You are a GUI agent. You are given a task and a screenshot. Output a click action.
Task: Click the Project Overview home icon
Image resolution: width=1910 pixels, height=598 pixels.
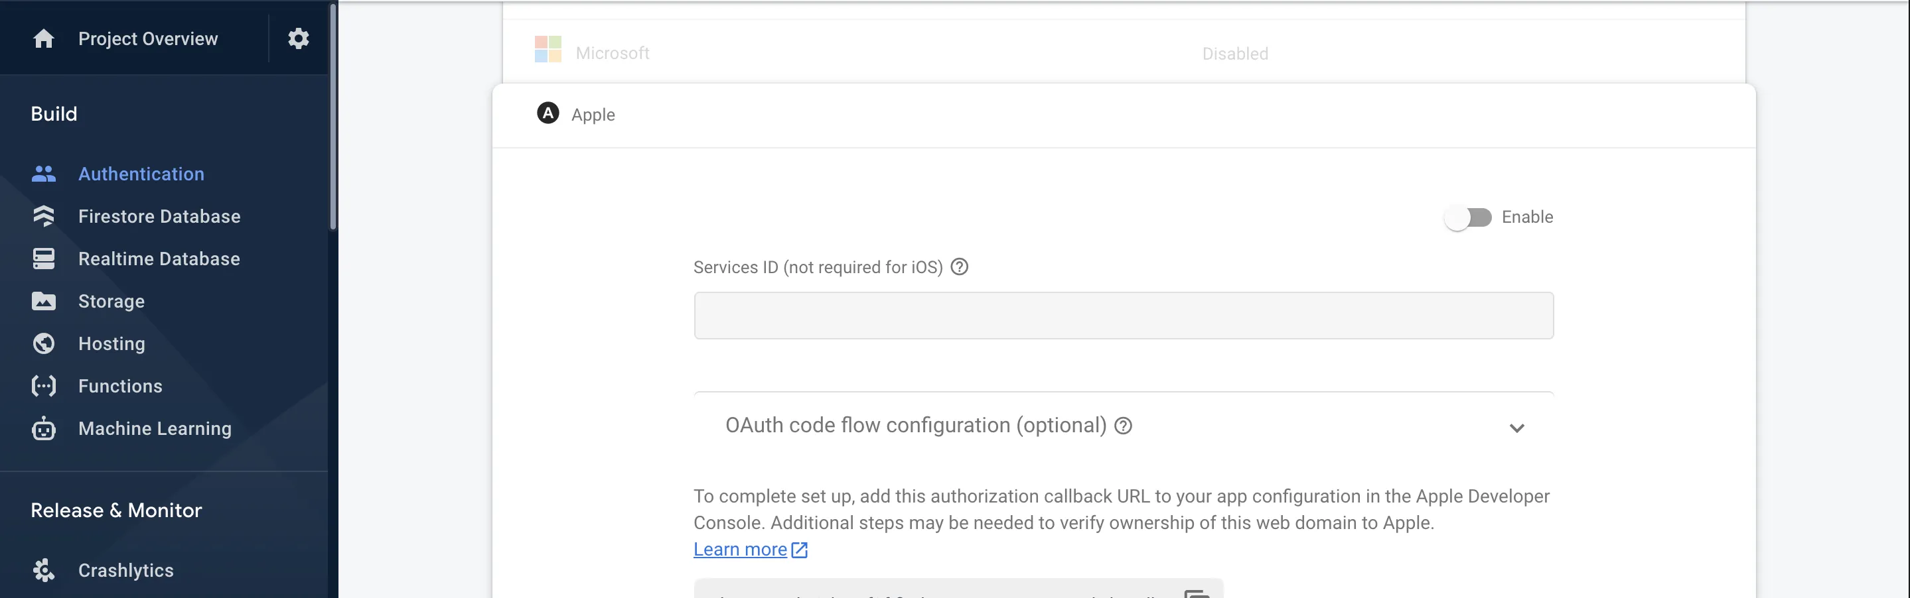tap(44, 38)
